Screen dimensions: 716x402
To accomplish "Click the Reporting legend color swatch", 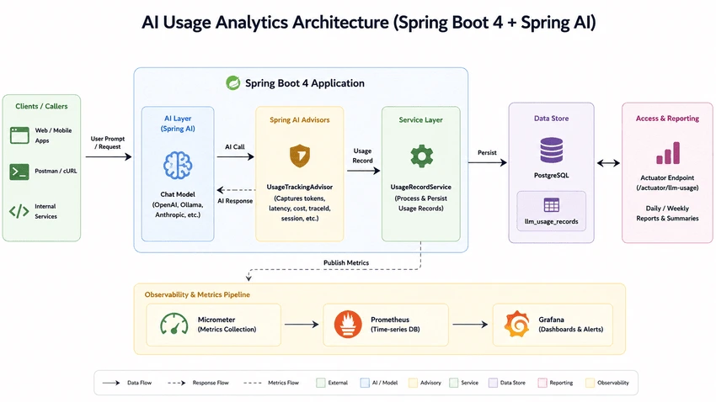I will 542,383.
